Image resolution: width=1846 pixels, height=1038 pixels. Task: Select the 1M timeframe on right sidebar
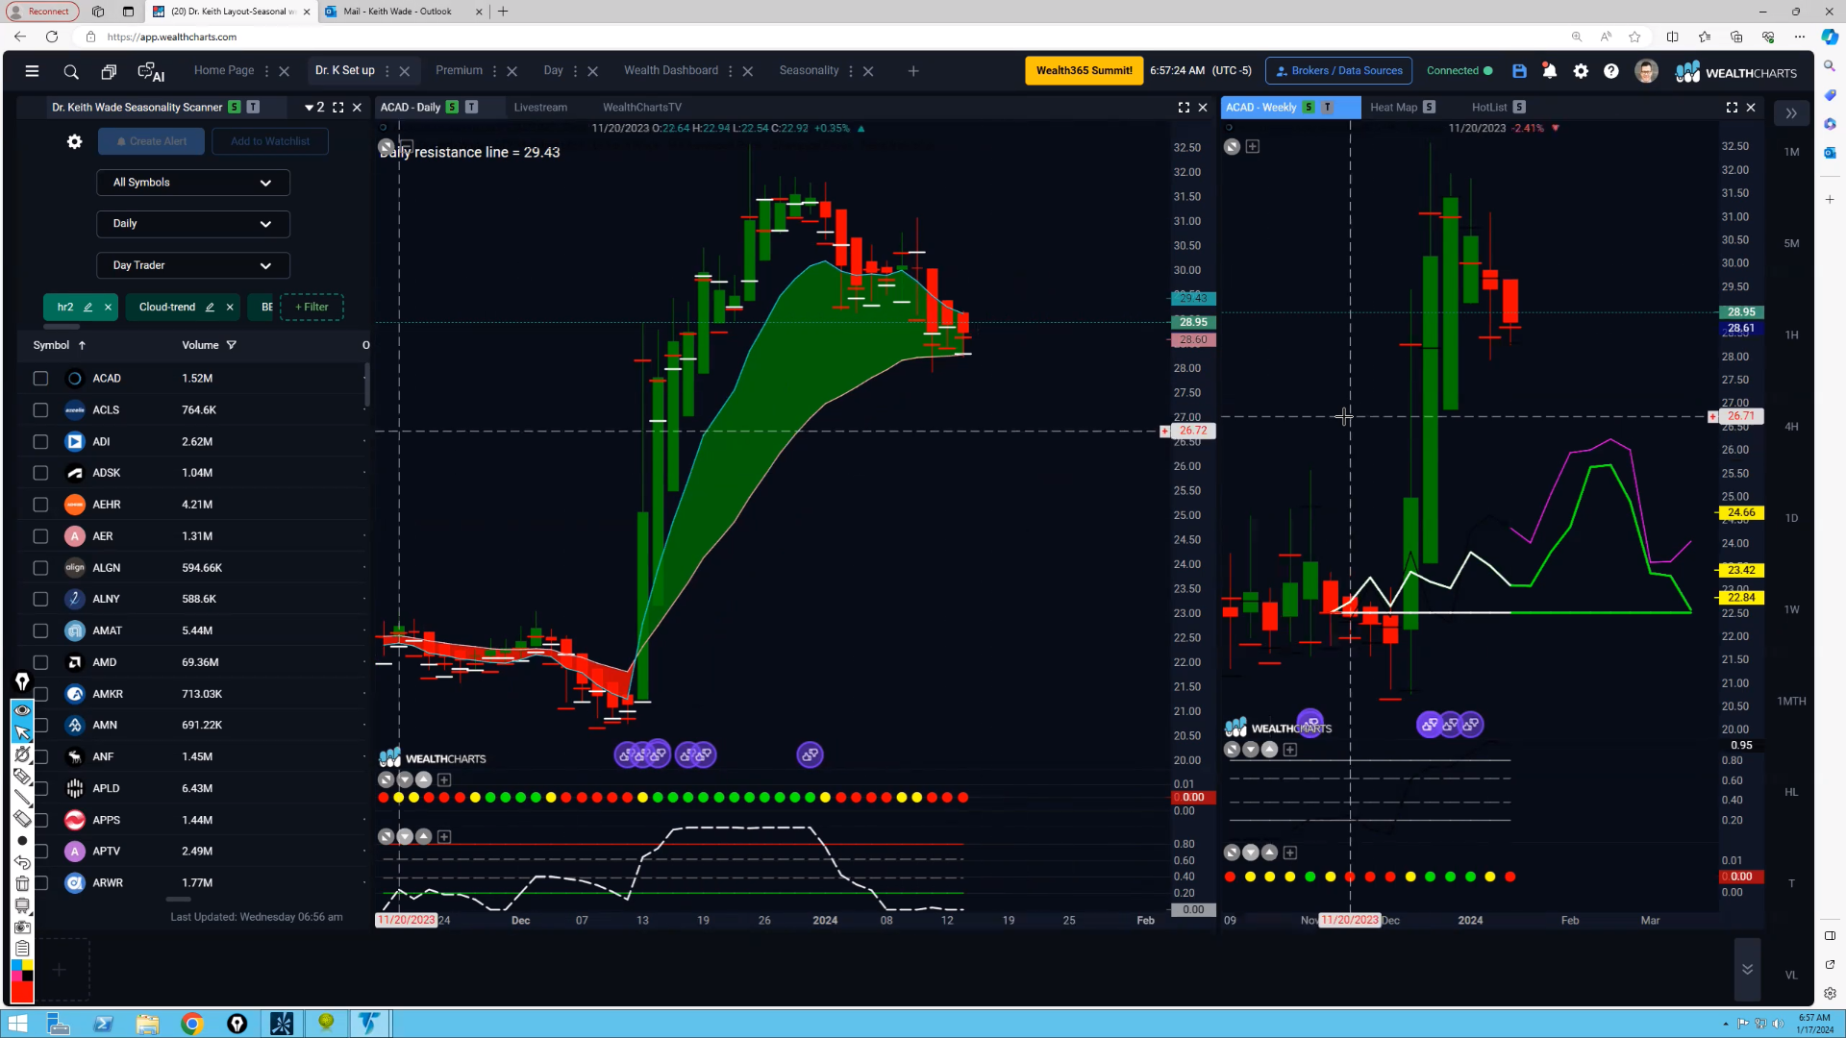1791,152
